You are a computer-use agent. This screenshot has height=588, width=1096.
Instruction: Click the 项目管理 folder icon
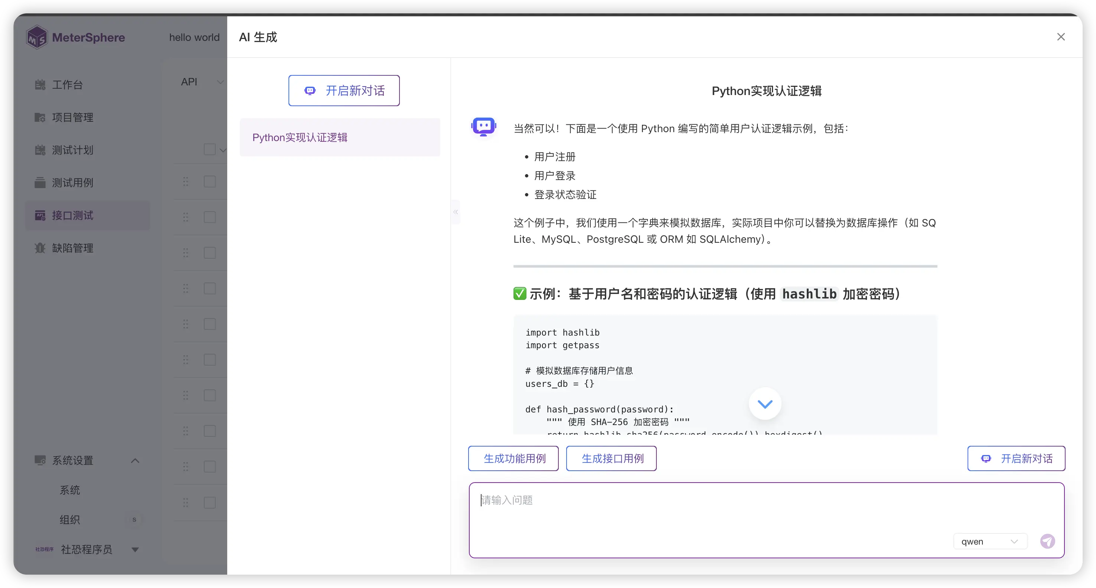(40, 117)
